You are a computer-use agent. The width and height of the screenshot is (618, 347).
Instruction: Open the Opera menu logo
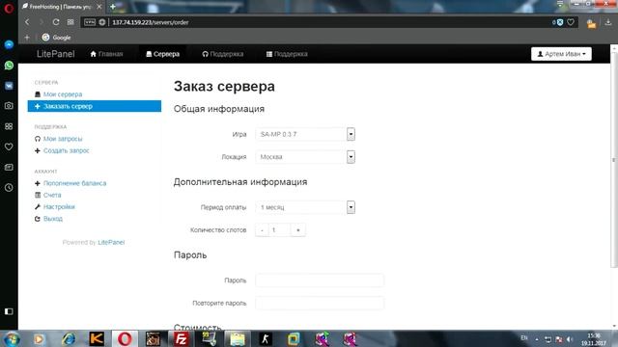tap(9, 8)
